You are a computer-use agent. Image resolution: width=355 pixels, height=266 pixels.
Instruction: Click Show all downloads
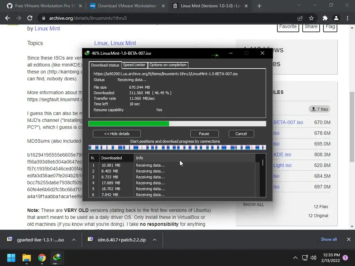329,239
